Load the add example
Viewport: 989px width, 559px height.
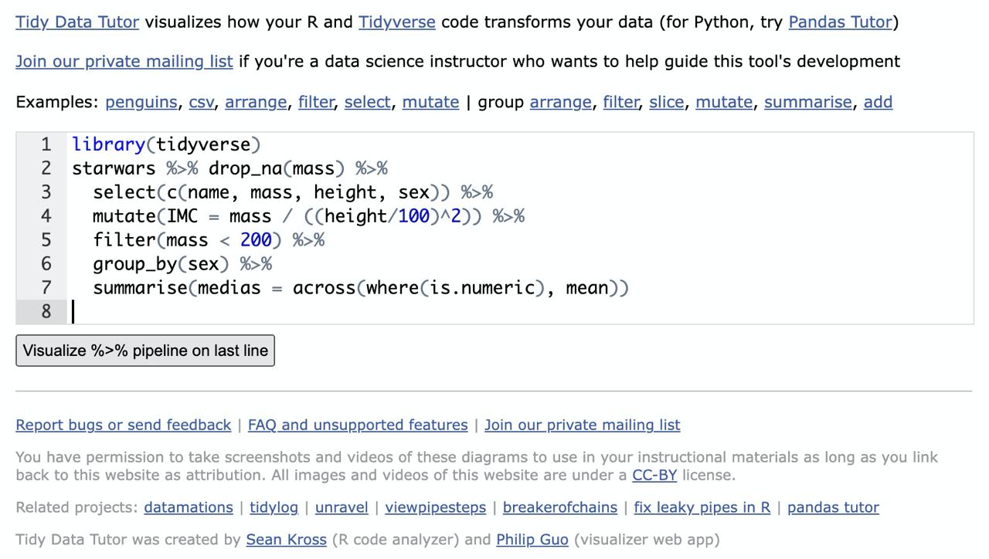(x=878, y=102)
